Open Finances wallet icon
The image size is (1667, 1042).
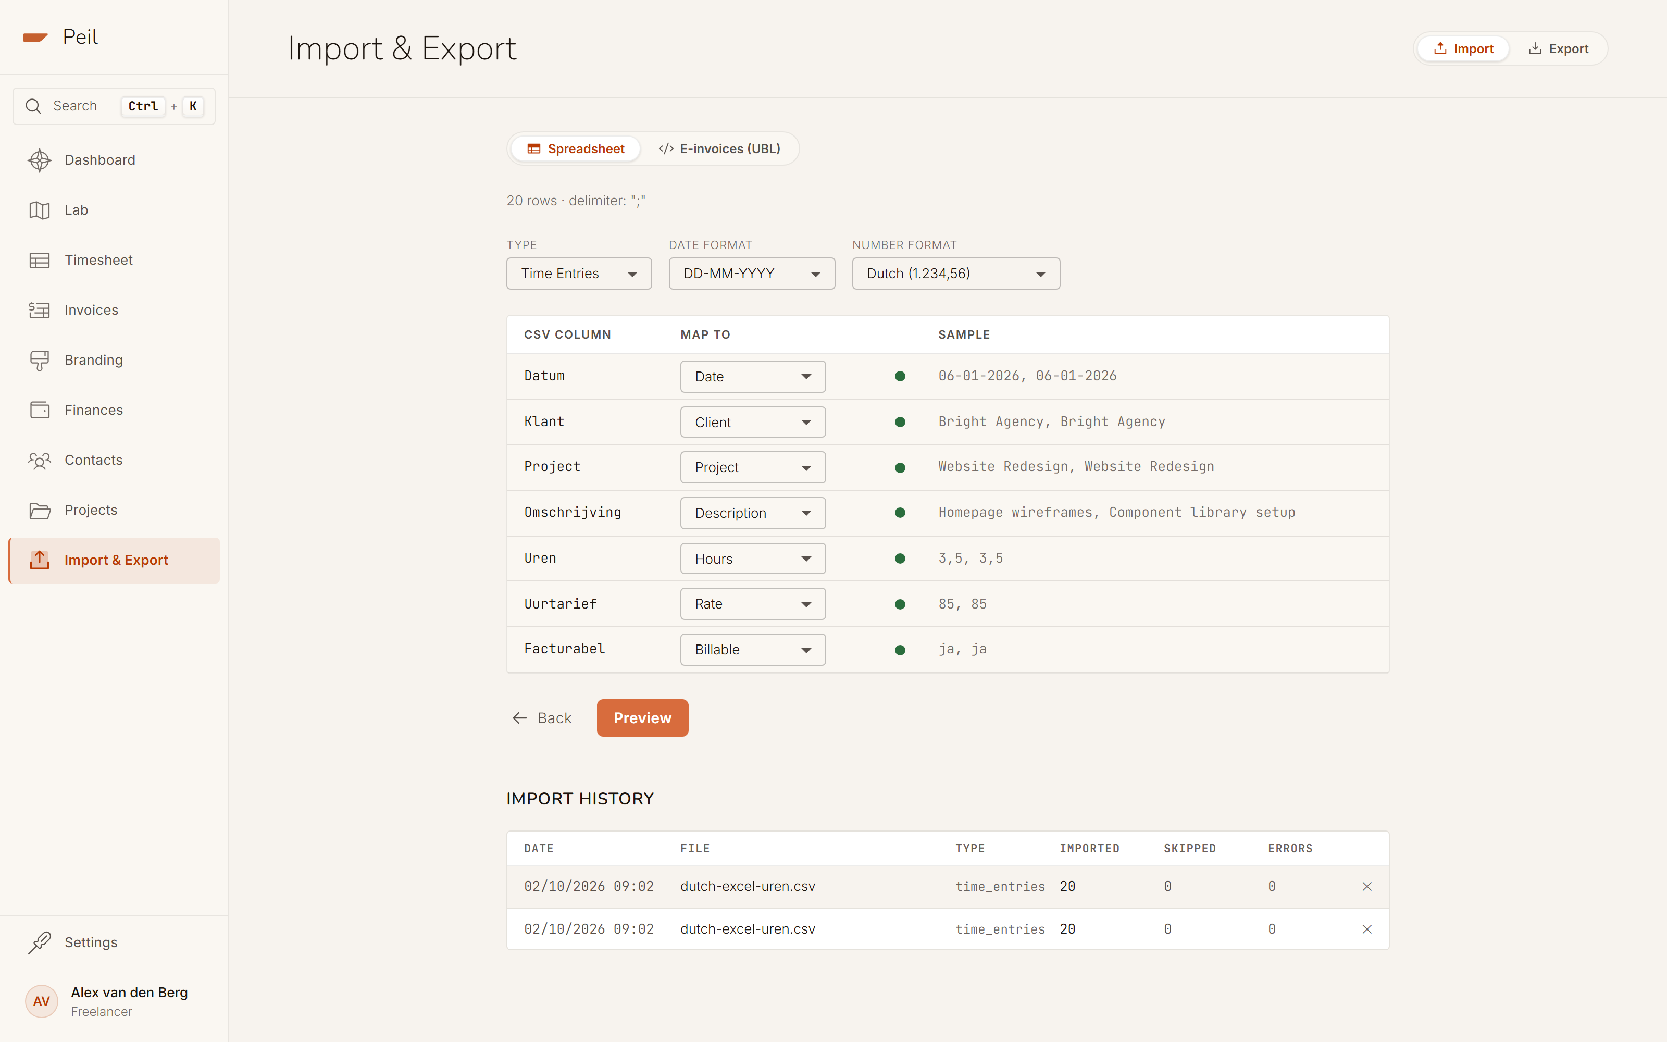pyautogui.click(x=39, y=410)
